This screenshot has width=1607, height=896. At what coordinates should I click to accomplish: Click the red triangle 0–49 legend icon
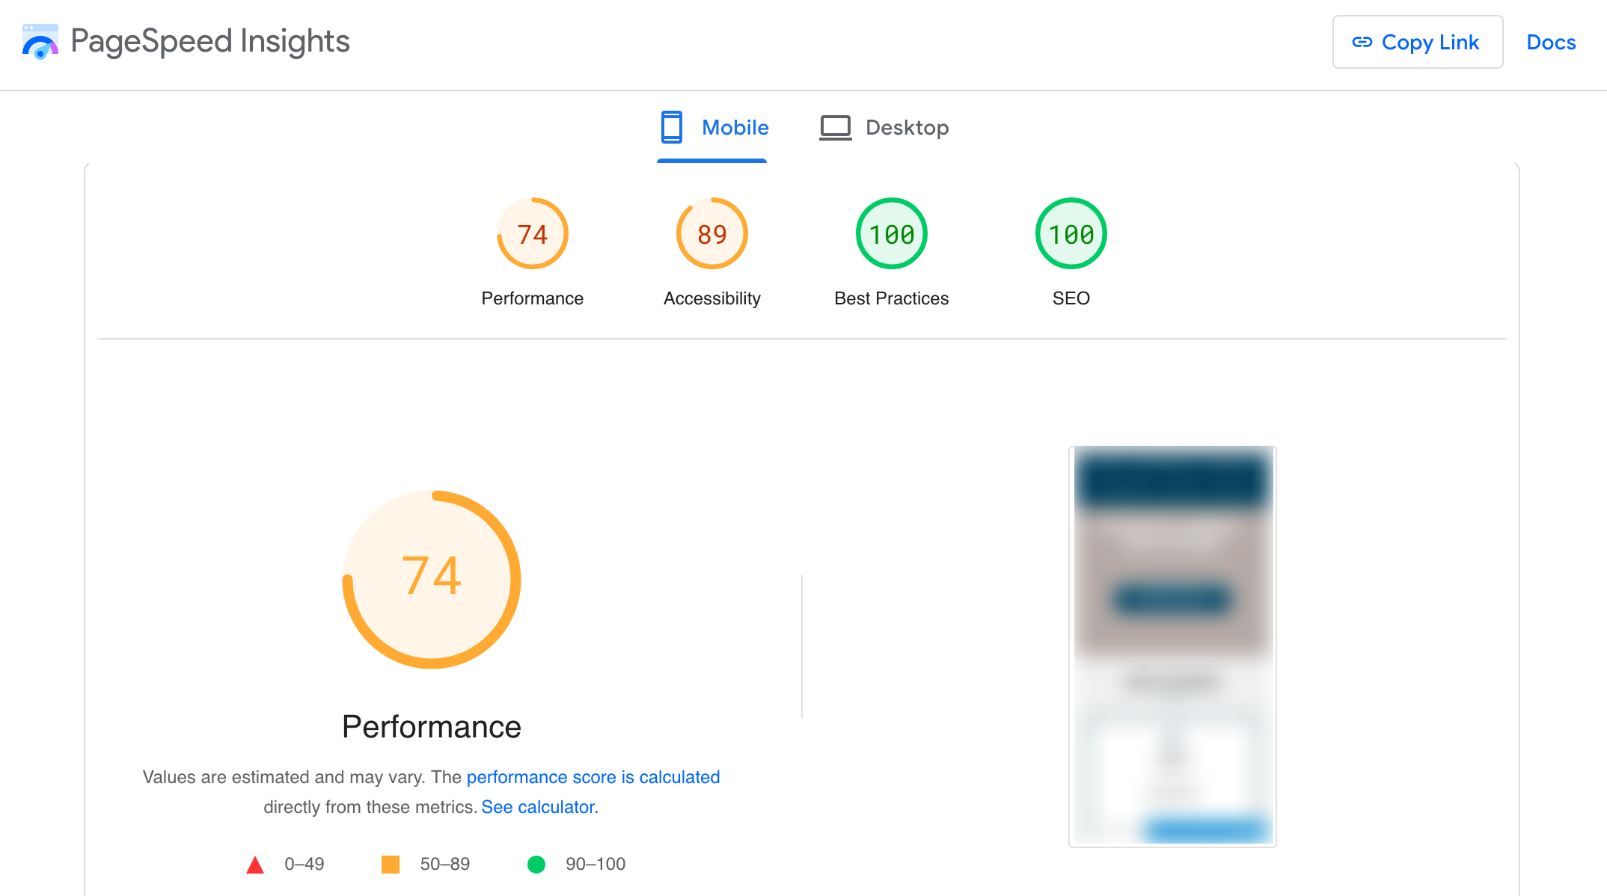pos(255,865)
